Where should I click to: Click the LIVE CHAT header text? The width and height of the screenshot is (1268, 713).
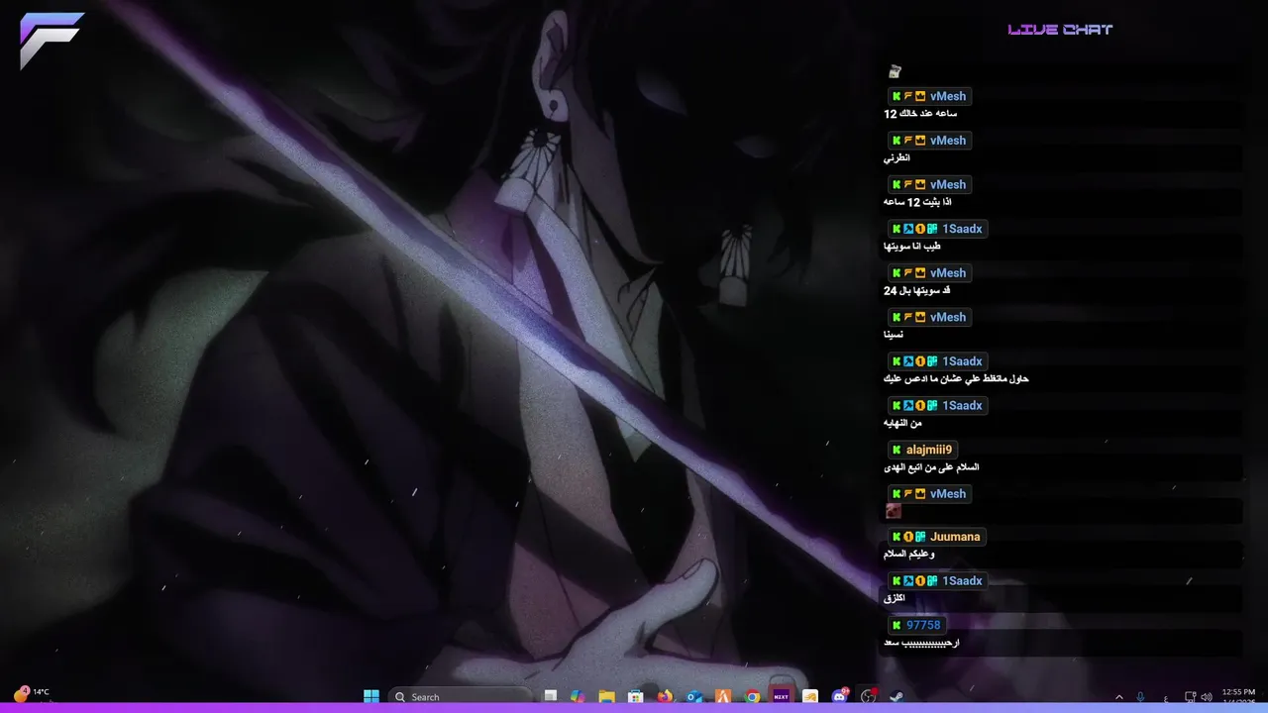coord(1060,30)
